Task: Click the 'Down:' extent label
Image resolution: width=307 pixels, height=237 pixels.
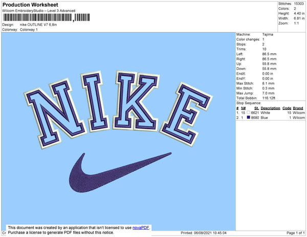Action: coord(241,69)
